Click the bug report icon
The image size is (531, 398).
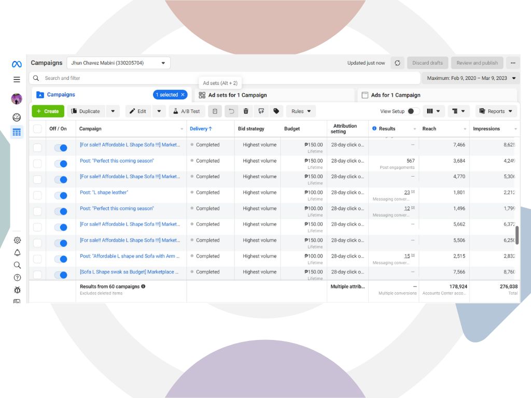coord(17,290)
